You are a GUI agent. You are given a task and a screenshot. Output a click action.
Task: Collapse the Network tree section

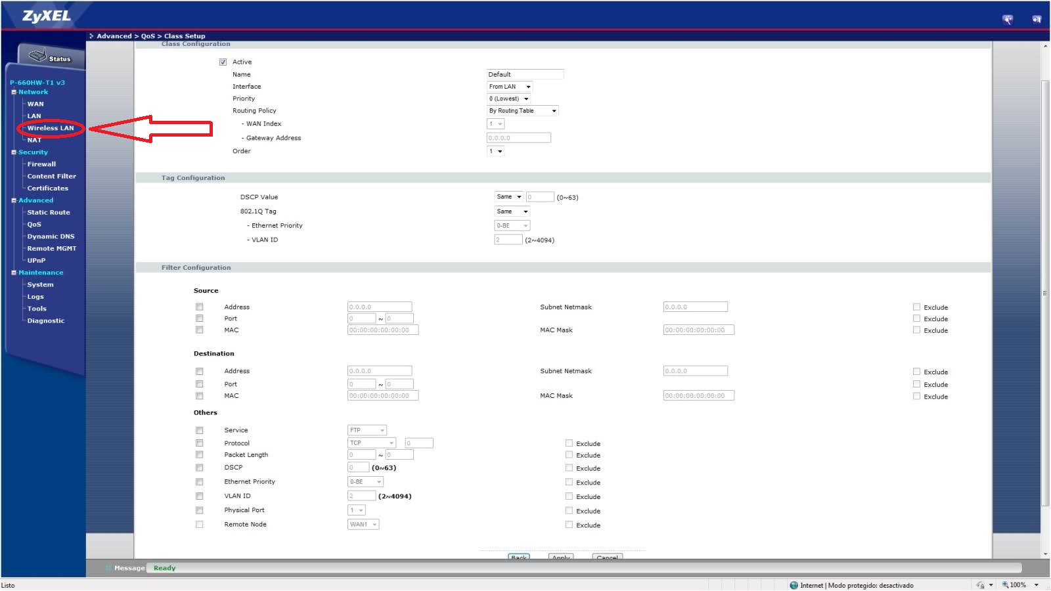[14, 92]
